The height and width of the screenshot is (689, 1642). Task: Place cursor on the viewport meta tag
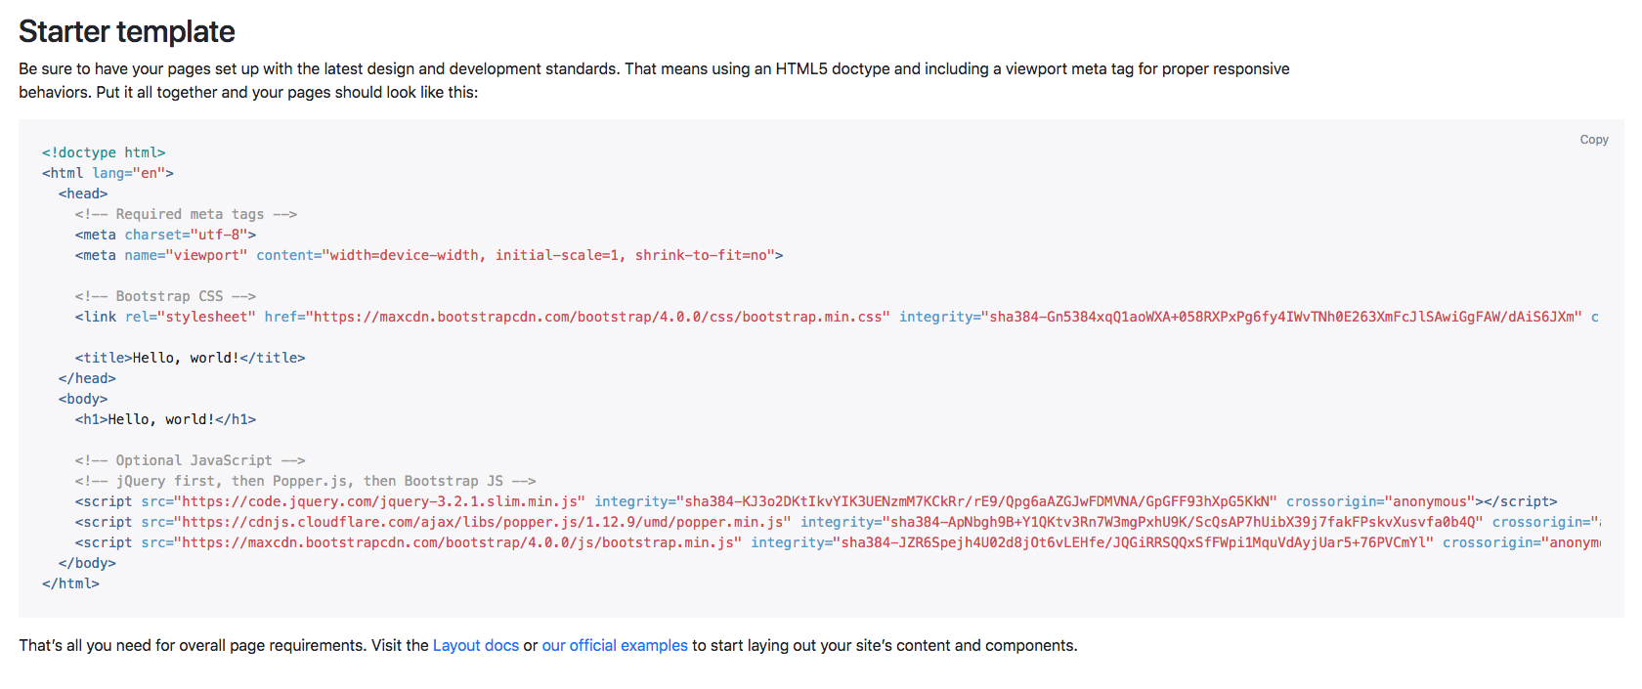pos(428,255)
